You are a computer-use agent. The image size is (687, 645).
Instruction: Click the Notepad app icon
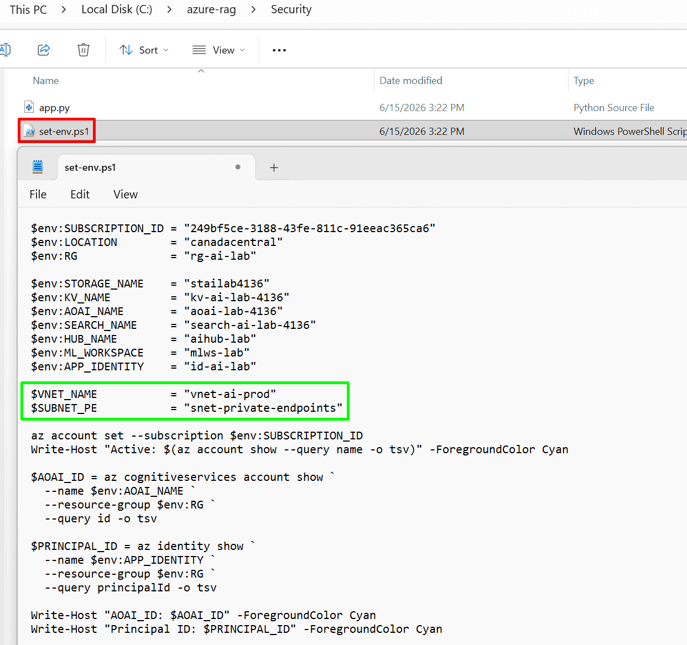click(x=38, y=166)
